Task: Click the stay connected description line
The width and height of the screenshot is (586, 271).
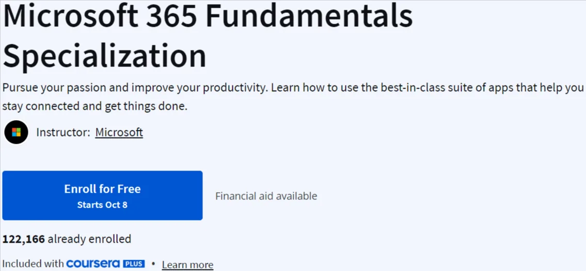Action: pyautogui.click(x=94, y=106)
